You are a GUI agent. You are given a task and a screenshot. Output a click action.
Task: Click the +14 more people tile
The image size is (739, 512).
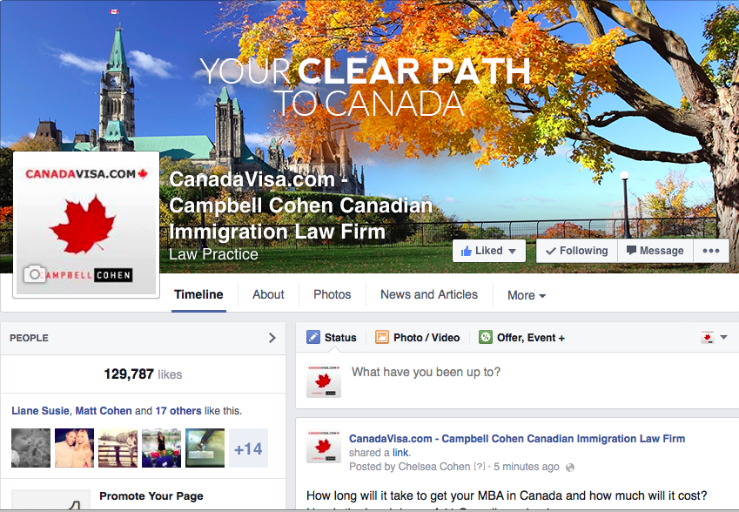coord(248,448)
